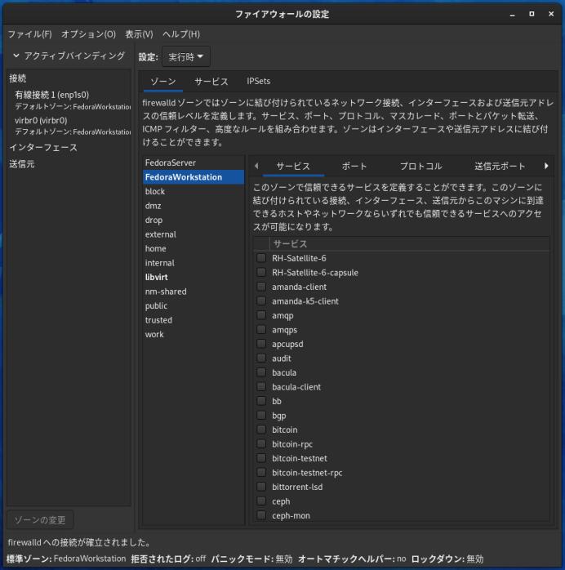Enable the audit service checkbox
This screenshot has width=565, height=570.
[x=261, y=358]
